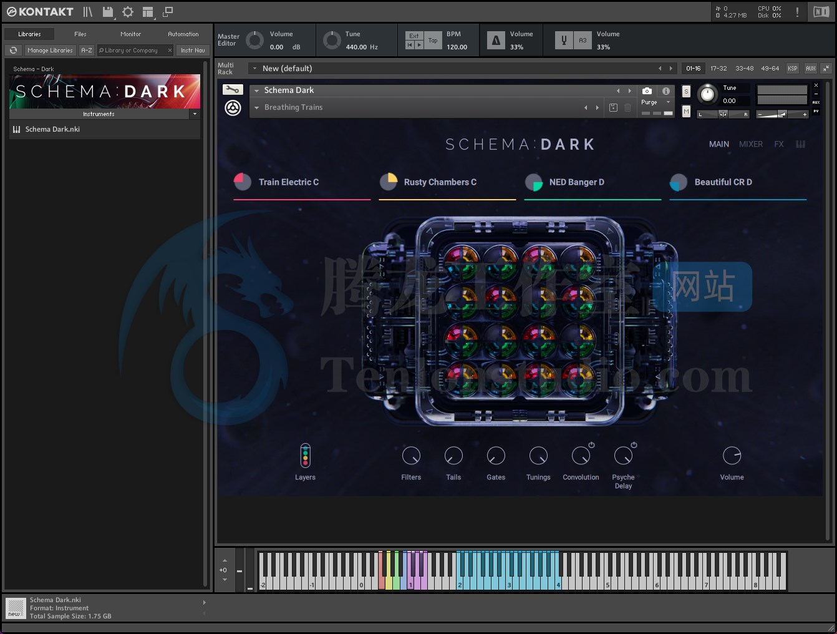
Task: Open the MIXER page
Action: pos(751,144)
